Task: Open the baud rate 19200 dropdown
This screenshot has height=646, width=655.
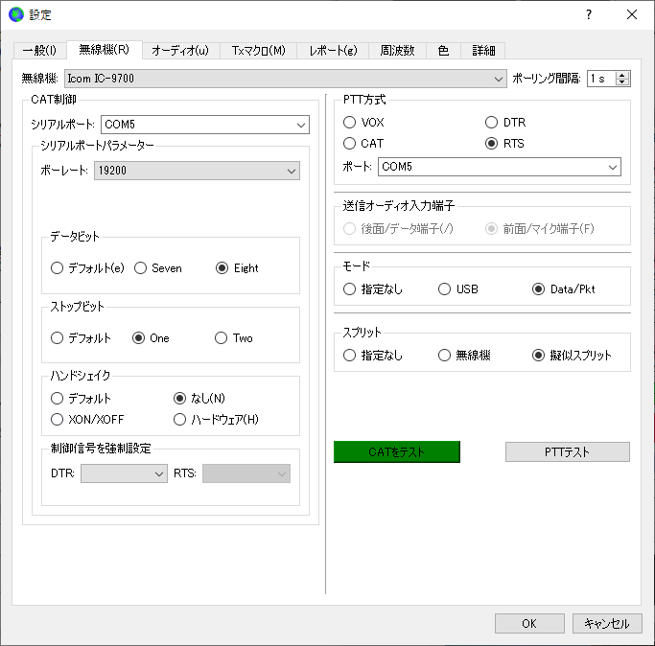Action: coord(197,171)
